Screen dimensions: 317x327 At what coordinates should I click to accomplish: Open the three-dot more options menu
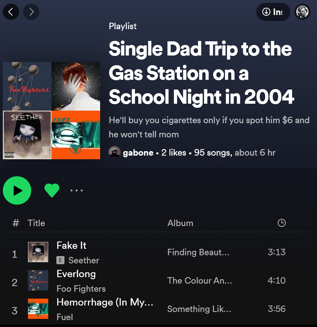(x=77, y=190)
